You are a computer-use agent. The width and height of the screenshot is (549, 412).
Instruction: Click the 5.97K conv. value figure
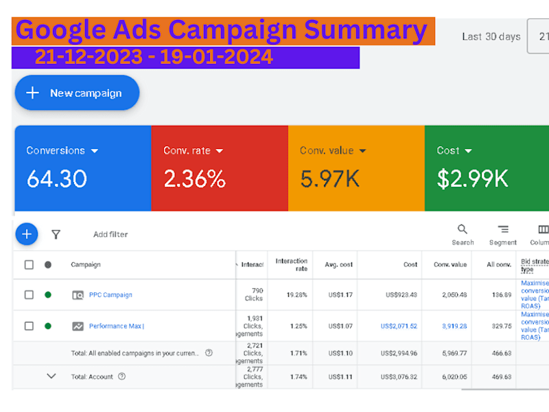pyautogui.click(x=330, y=179)
